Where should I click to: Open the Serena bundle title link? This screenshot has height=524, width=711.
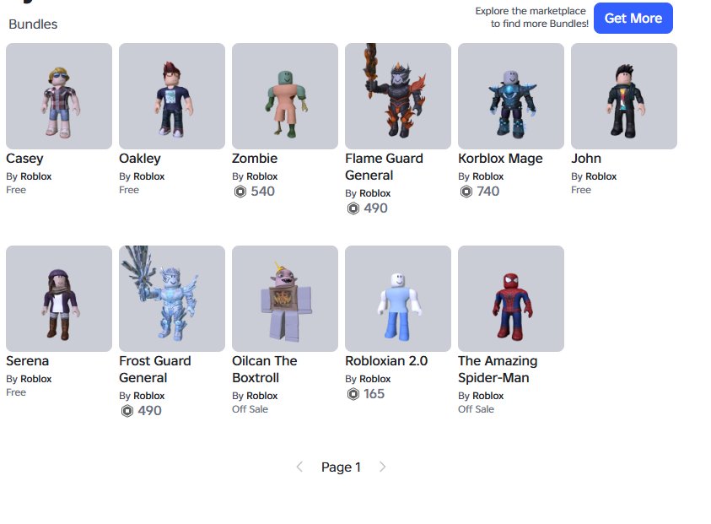pyautogui.click(x=27, y=360)
